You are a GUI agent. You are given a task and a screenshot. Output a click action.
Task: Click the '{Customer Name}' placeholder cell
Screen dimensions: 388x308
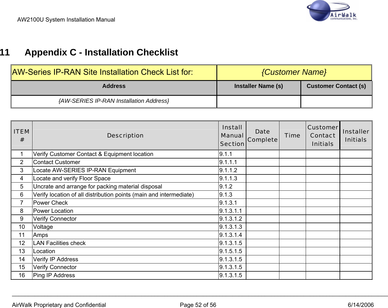coord(294,72)
